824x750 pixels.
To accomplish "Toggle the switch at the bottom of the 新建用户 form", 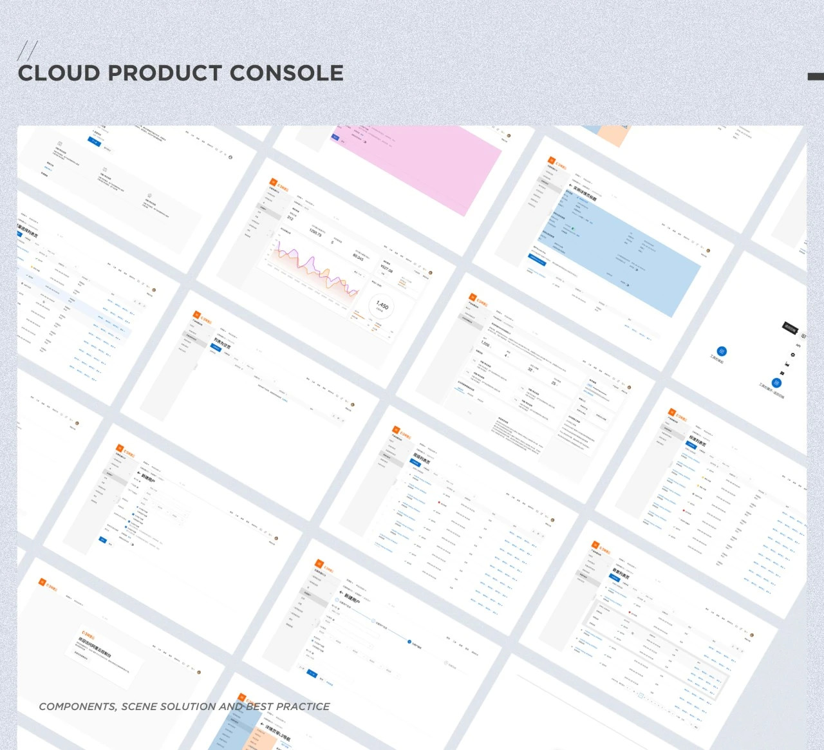I will tap(133, 545).
